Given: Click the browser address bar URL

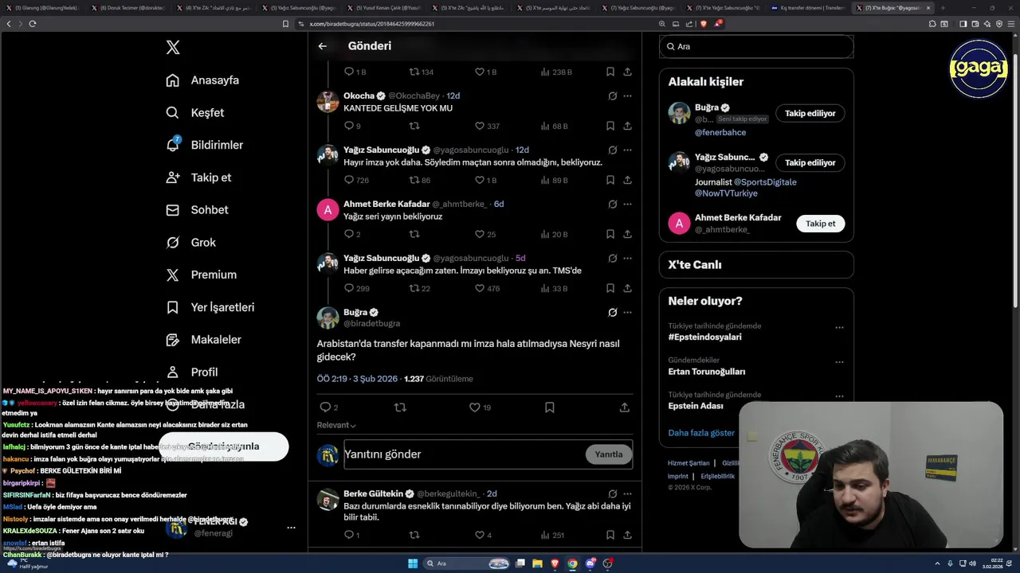Looking at the screenshot, I should point(371,24).
